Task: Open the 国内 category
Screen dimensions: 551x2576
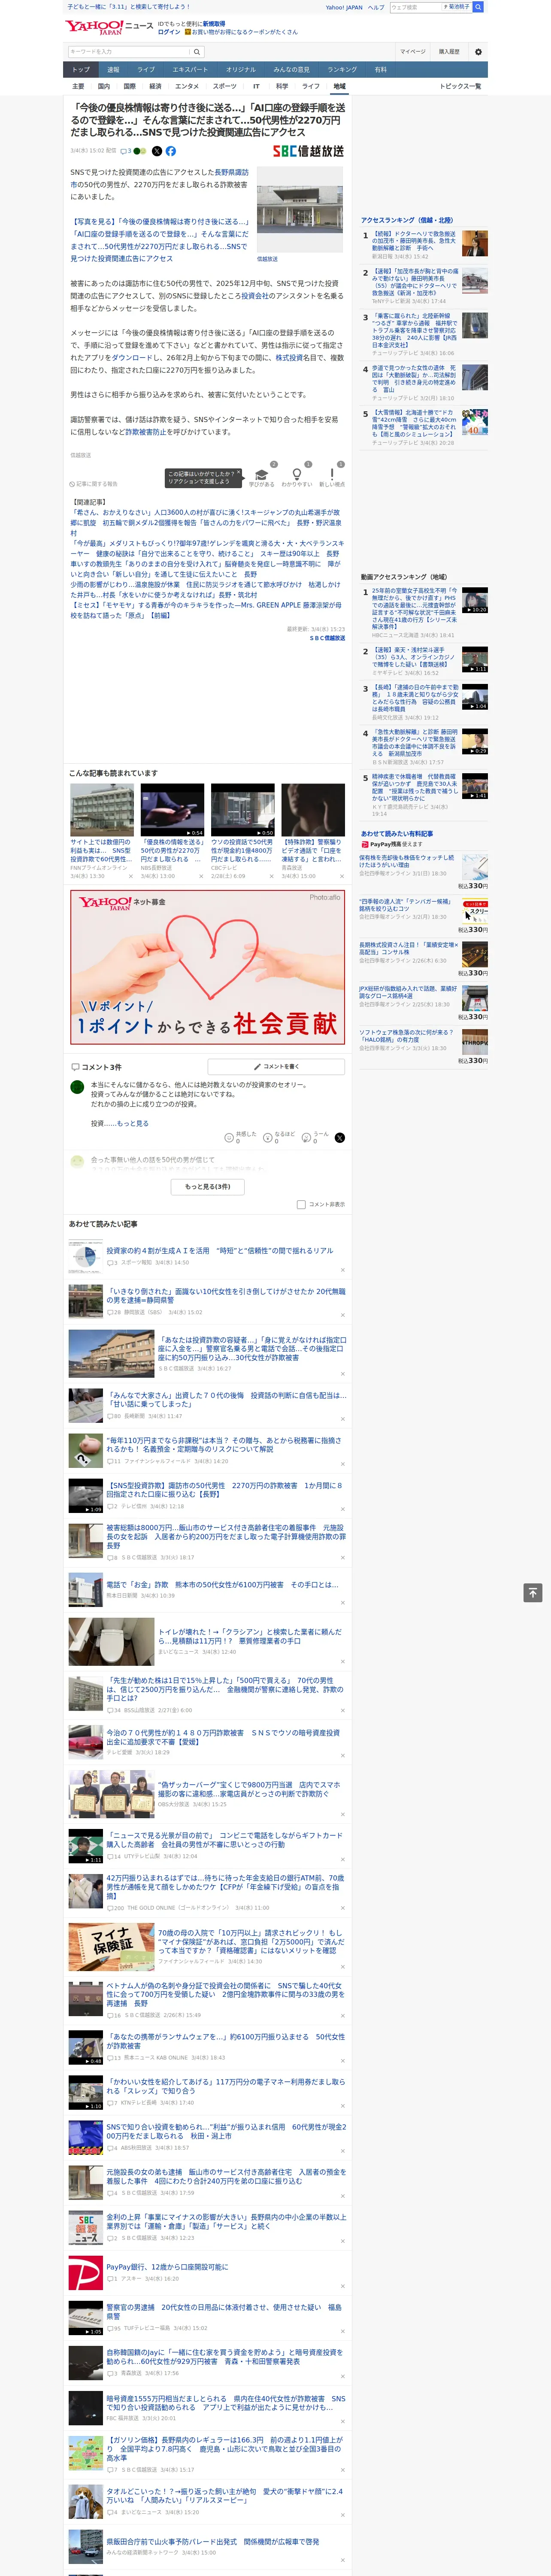Action: pos(104,86)
